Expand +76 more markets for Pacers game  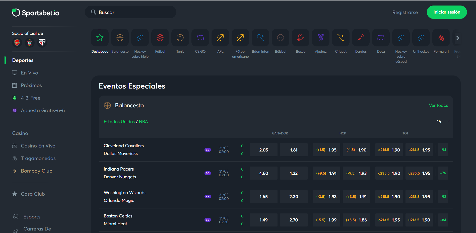(443, 173)
